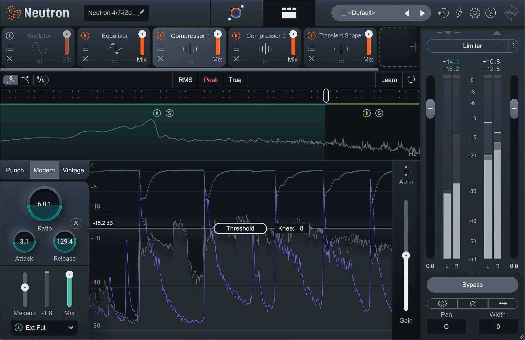Viewport: 525px width, 340px height.
Task: Open the Transient Shaper preset list icon
Action: tap(311, 48)
